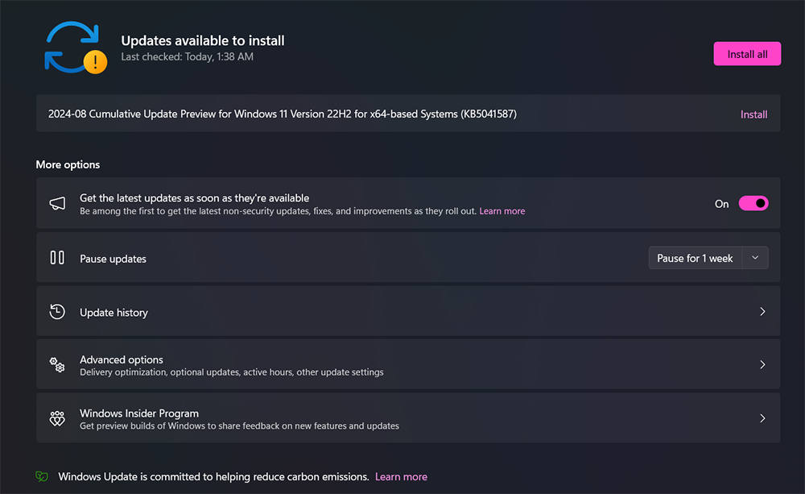Expand Update history using its right chevron
This screenshot has width=805, height=494.
[x=762, y=312]
